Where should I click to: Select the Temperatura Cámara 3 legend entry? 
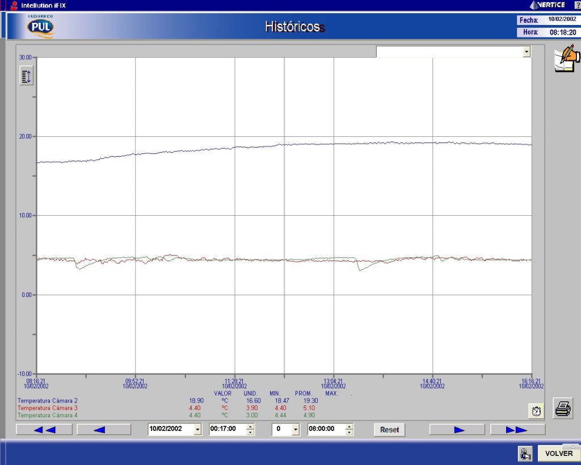click(x=47, y=408)
